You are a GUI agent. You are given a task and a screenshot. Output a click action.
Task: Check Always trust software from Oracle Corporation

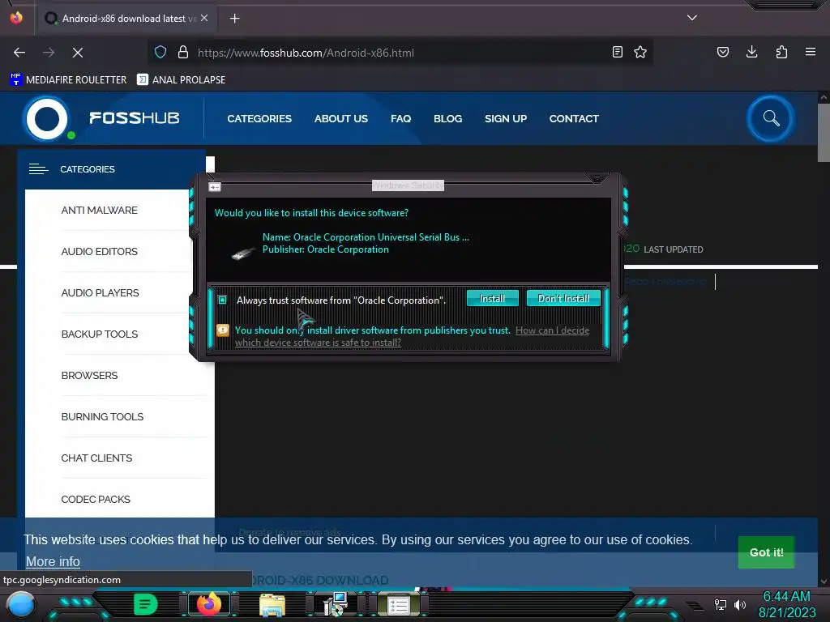(x=222, y=300)
